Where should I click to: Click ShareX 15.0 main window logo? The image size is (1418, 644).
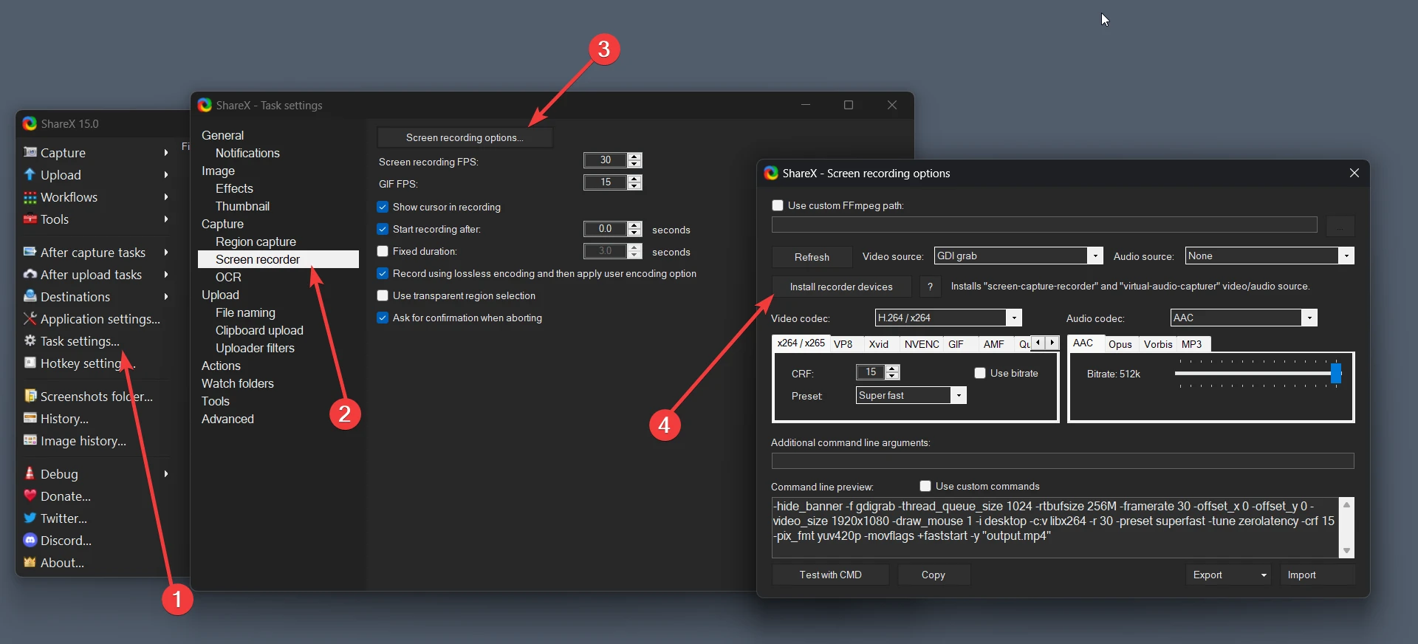[x=30, y=123]
